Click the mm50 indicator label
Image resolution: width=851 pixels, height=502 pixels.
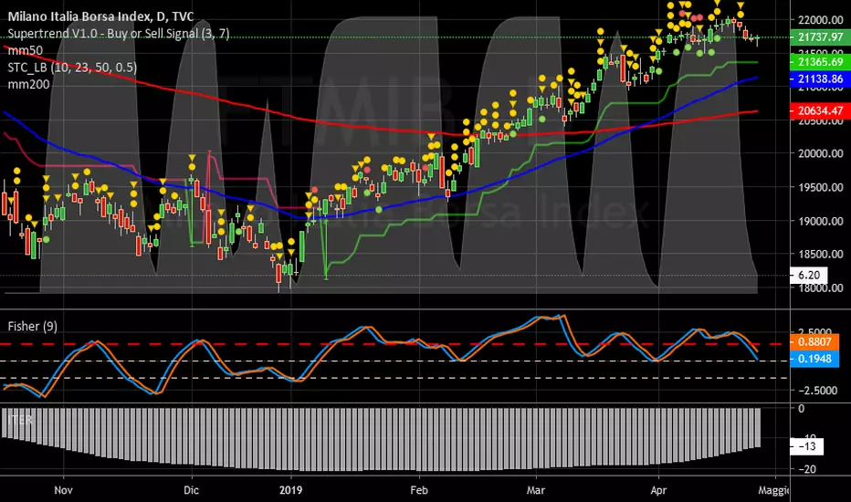coord(25,50)
